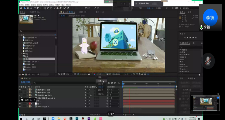Screen dimensions: 225x120
Task: Select the Hand tool in toolbar
Action: tap(28, 8)
